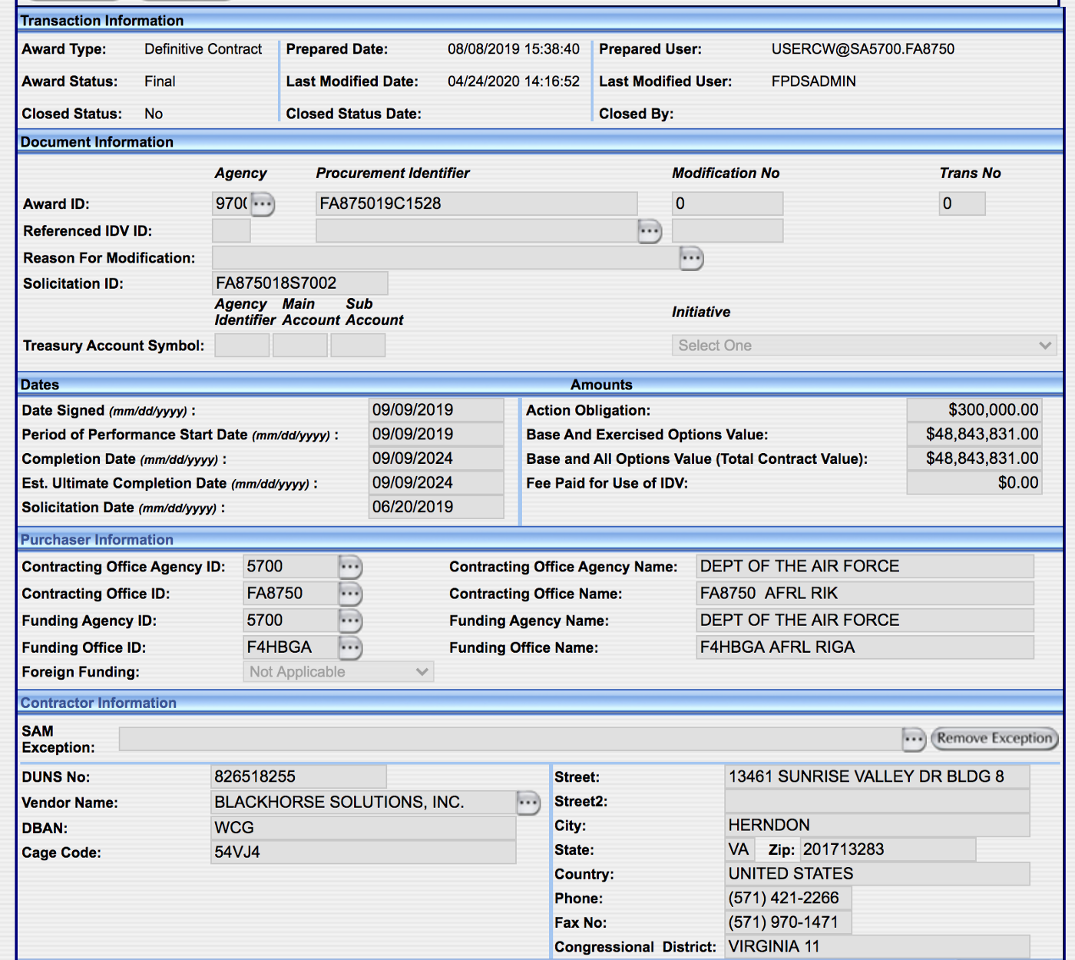Click the Vendor Name lookup ellipsis

(528, 803)
